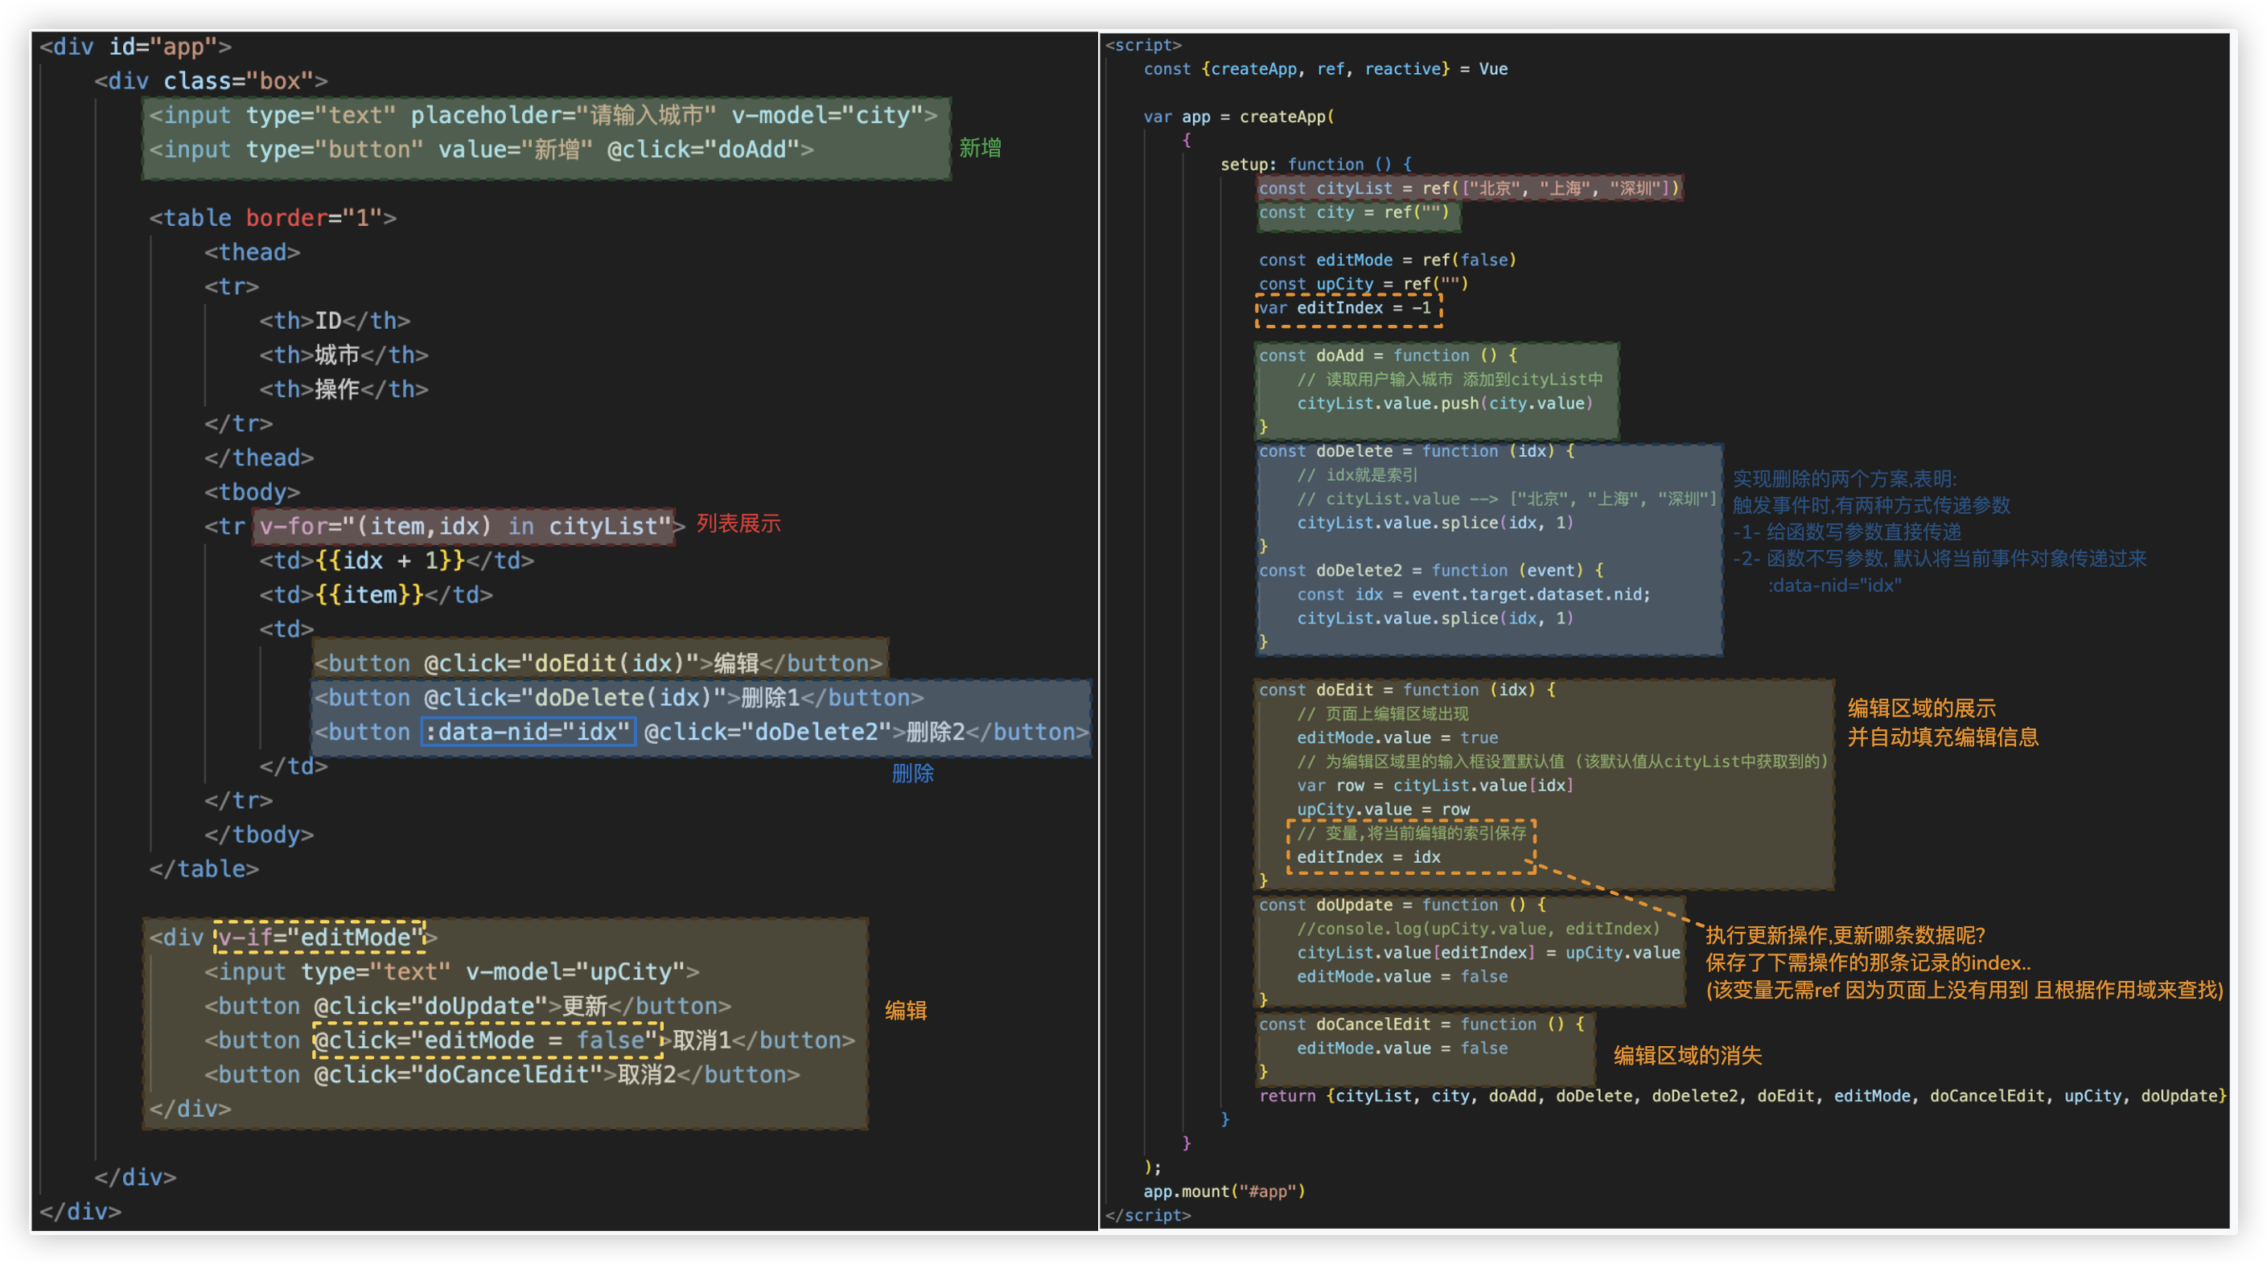The height and width of the screenshot is (1264, 2267).
Task: Click the editIndex = idx assignment line
Action: (1368, 857)
